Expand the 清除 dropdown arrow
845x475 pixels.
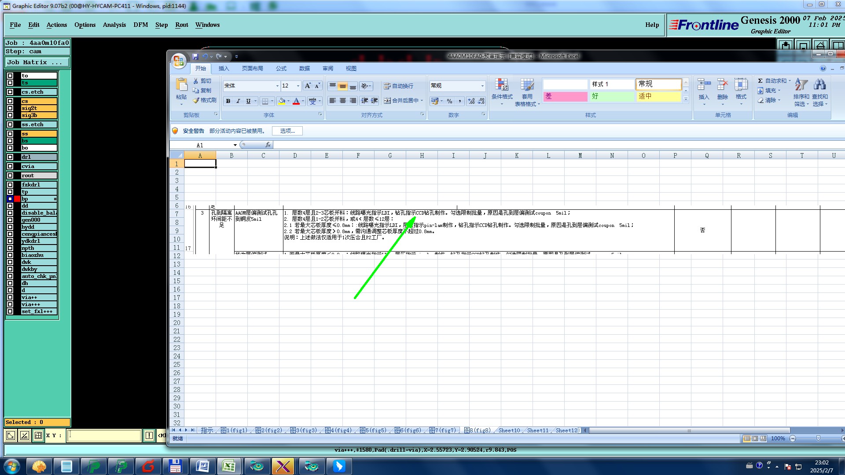tap(779, 100)
